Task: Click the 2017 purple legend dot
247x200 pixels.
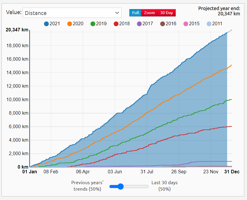Action: click(139, 24)
